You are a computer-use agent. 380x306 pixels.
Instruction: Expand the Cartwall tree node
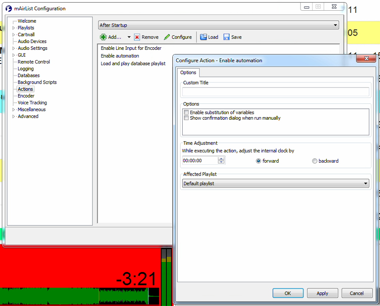[14, 35]
